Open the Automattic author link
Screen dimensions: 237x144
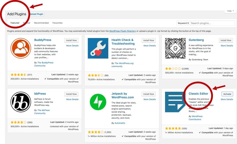click(120, 123)
